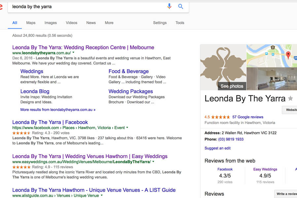Open the Leonda Blog sitelink
The width and height of the screenshot is (297, 198).
(35, 91)
